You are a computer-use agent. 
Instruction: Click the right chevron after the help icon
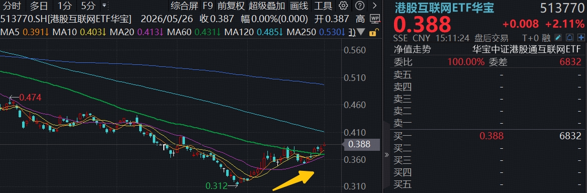point(374,6)
